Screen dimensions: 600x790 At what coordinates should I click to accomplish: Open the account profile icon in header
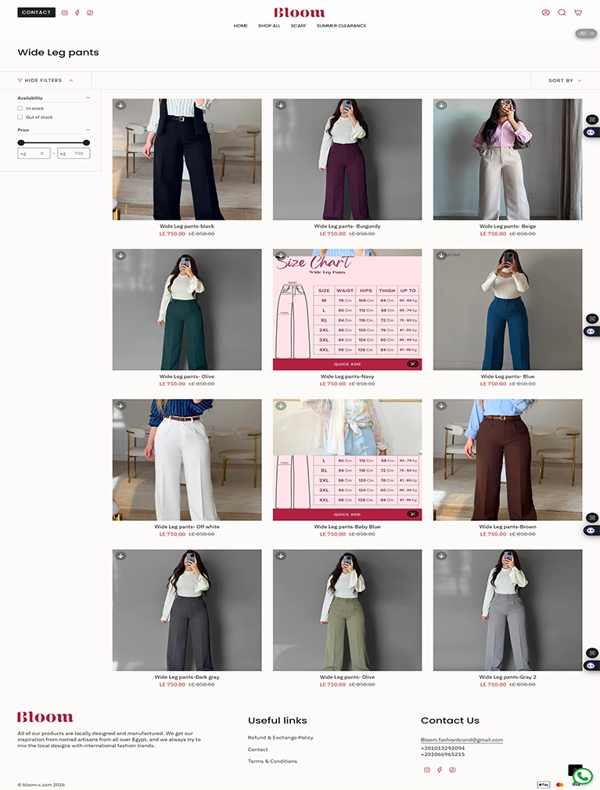tap(545, 13)
